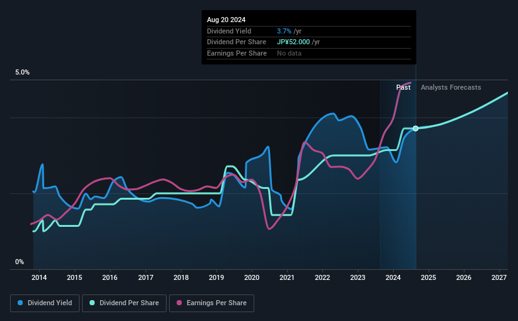Click the teal Dividend Per Share legend dot
The height and width of the screenshot is (321, 518).
(x=92, y=303)
